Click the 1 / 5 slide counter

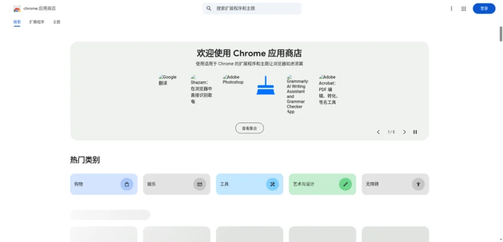(392, 132)
